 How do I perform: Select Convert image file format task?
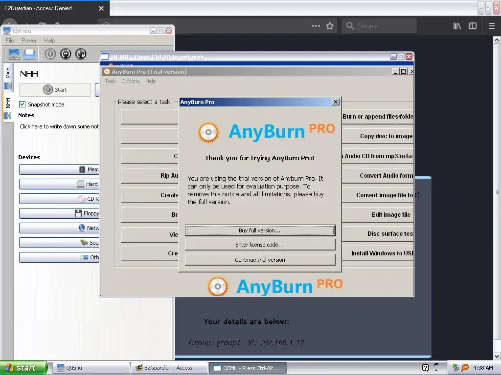378,195
